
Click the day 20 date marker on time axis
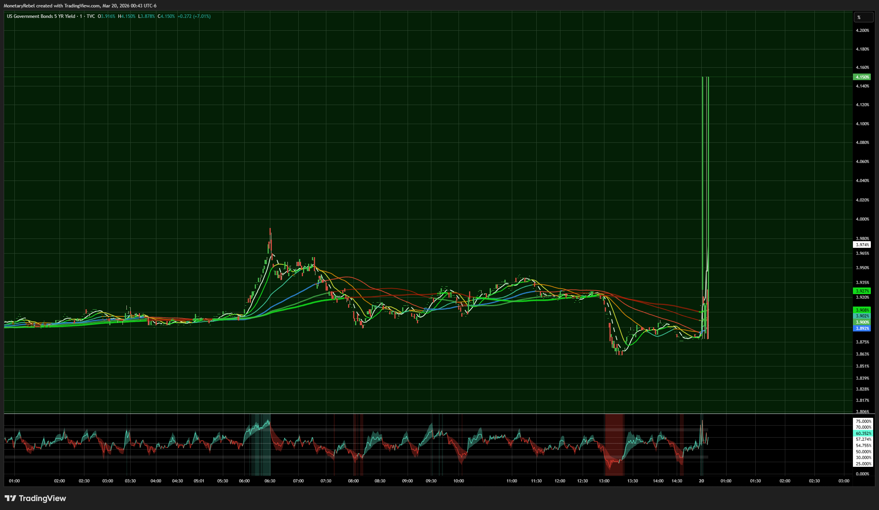pyautogui.click(x=701, y=481)
